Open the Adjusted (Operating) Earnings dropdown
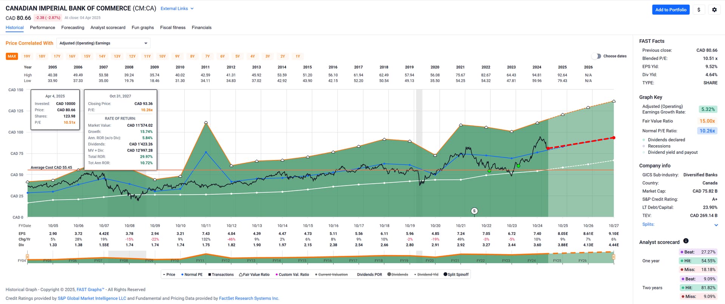 pyautogui.click(x=103, y=43)
